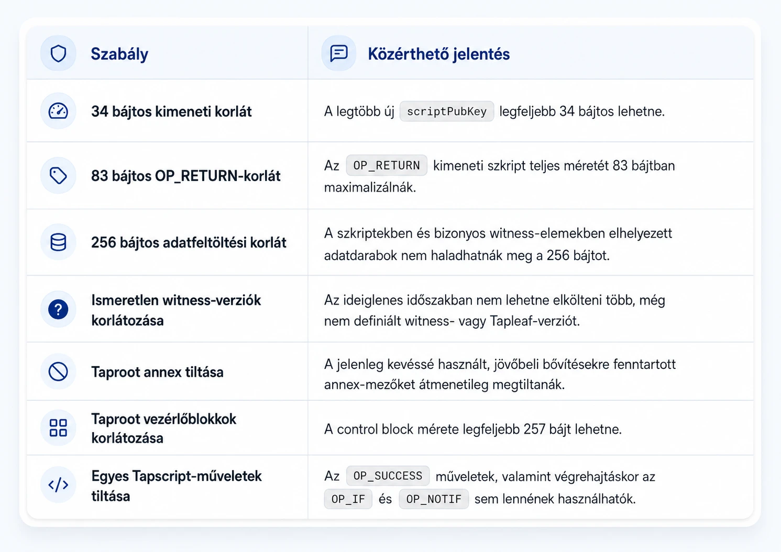Click the prohibition icon for Taproot annex tiltása
The height and width of the screenshot is (552, 781).
(58, 372)
